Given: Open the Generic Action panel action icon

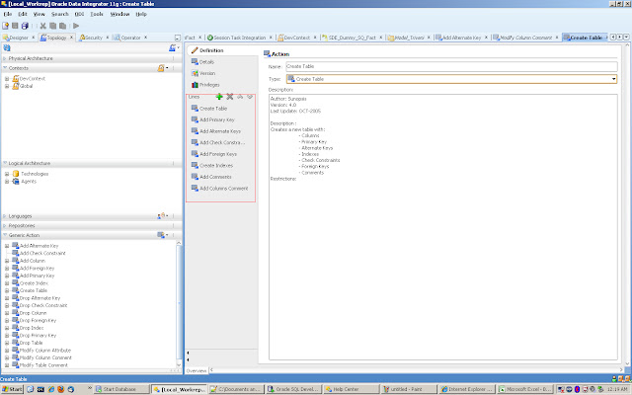Looking at the screenshot, I should point(162,235).
